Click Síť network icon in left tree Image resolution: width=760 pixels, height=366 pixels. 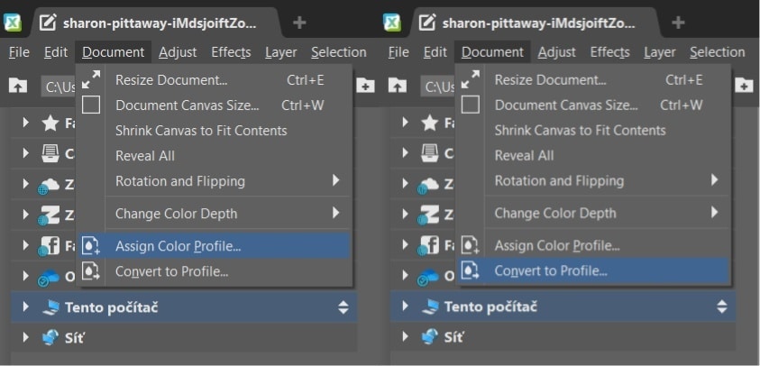pos(50,337)
